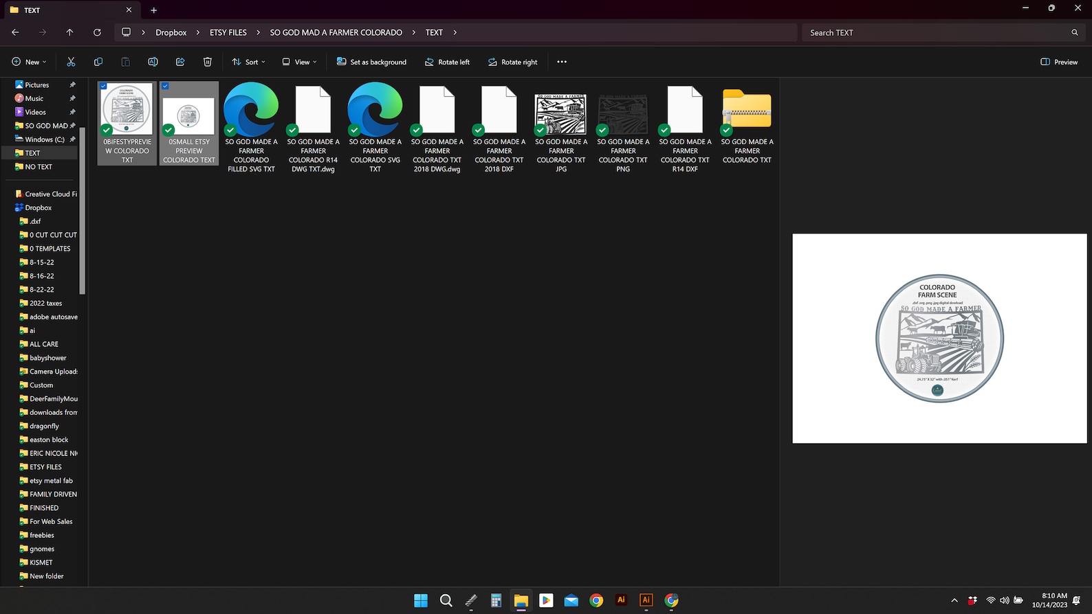Uncheck the 0SMALL ETSY PREVIEW file checkbox
1092x614 pixels.
click(x=165, y=87)
